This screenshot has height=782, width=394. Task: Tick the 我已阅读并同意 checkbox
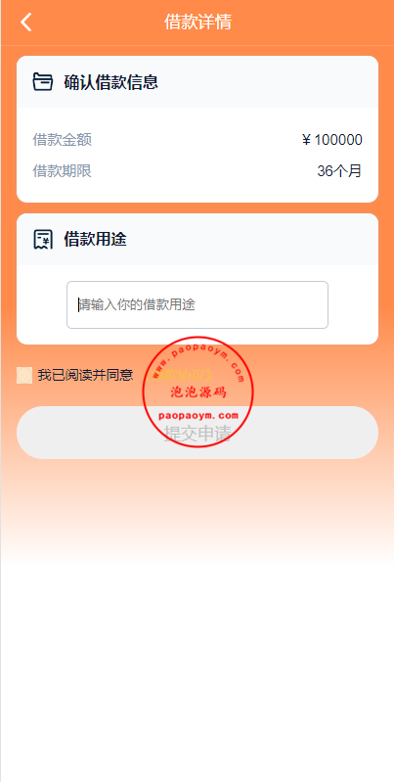24,375
